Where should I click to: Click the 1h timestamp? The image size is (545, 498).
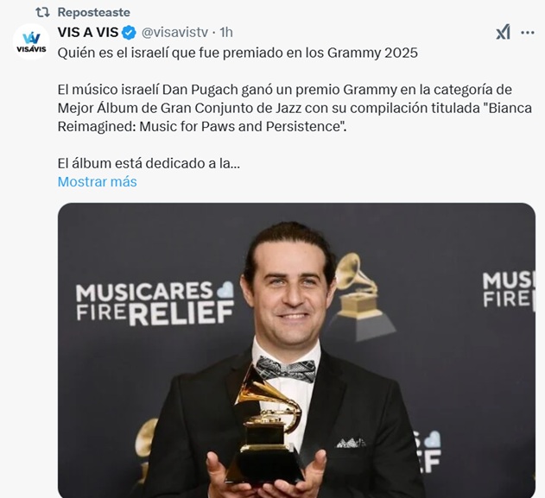click(226, 32)
